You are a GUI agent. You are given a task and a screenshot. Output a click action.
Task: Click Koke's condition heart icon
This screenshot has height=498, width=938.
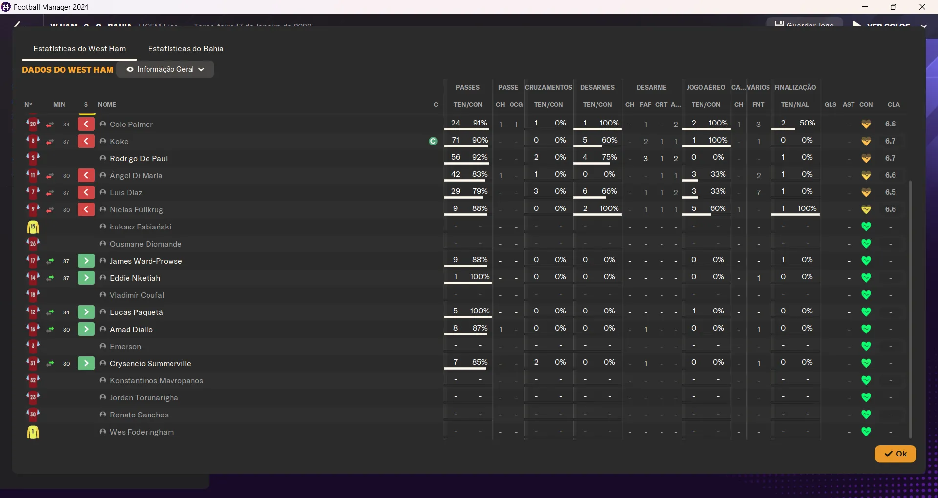(x=866, y=142)
